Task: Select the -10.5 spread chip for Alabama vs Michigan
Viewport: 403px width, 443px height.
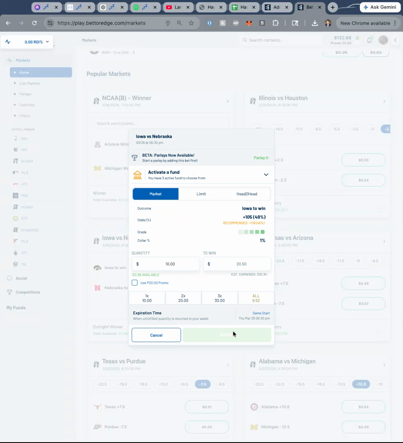Action: click(361, 384)
